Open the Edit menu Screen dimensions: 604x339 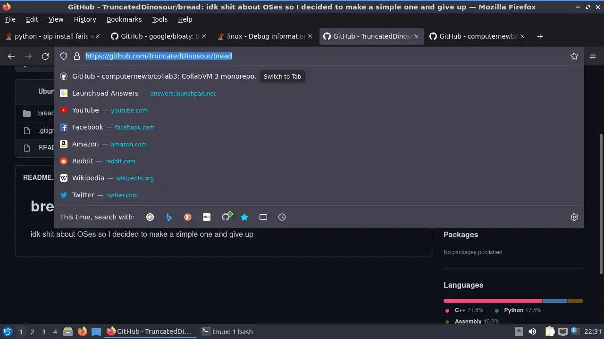32,19
